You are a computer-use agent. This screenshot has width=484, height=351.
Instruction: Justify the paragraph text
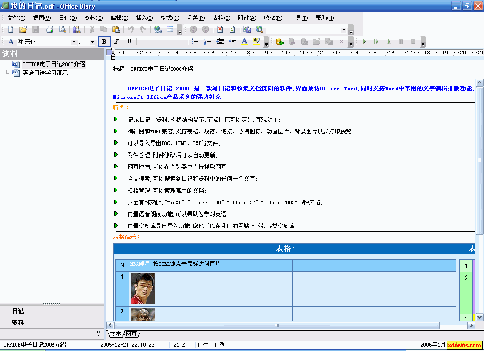pos(180,42)
